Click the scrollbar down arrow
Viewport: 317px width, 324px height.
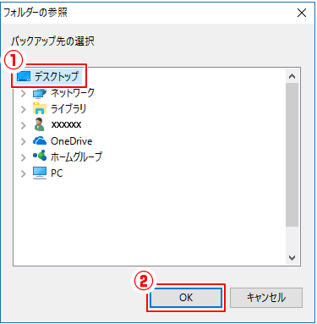point(292,257)
